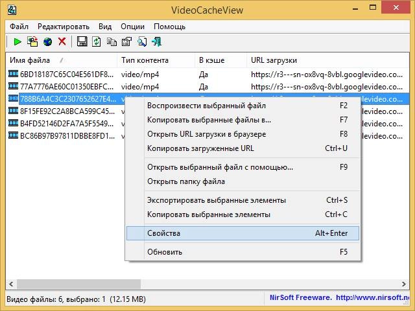Viewport: 415px width, 311px height.
Task: Click the horizontal scrollbar right arrow
Action: coord(403,284)
